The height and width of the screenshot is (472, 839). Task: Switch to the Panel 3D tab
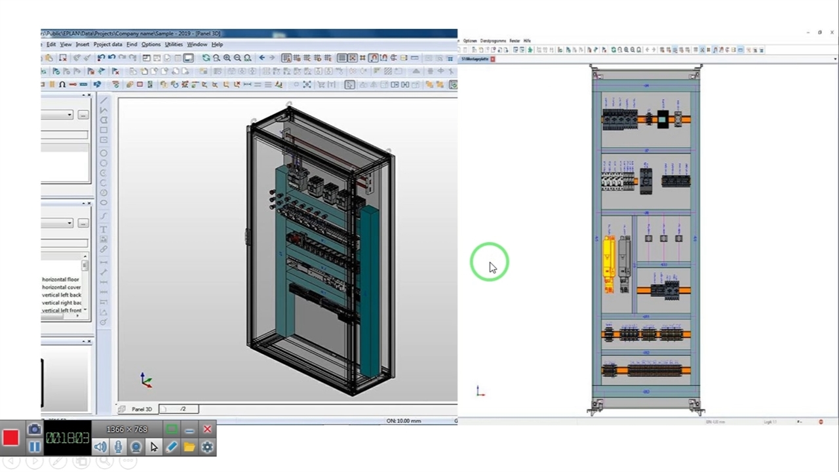[x=142, y=409]
